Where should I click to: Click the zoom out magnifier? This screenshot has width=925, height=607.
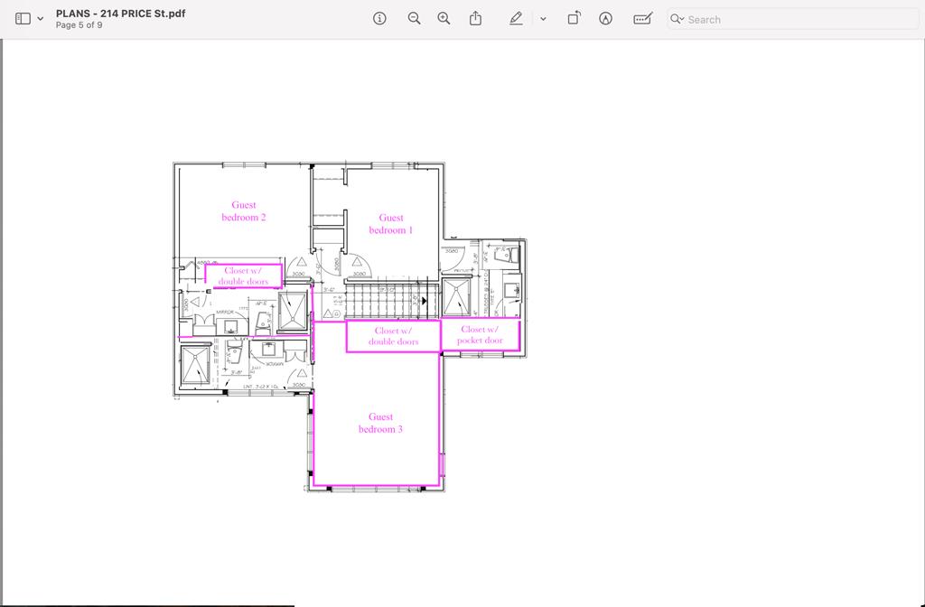[414, 19]
